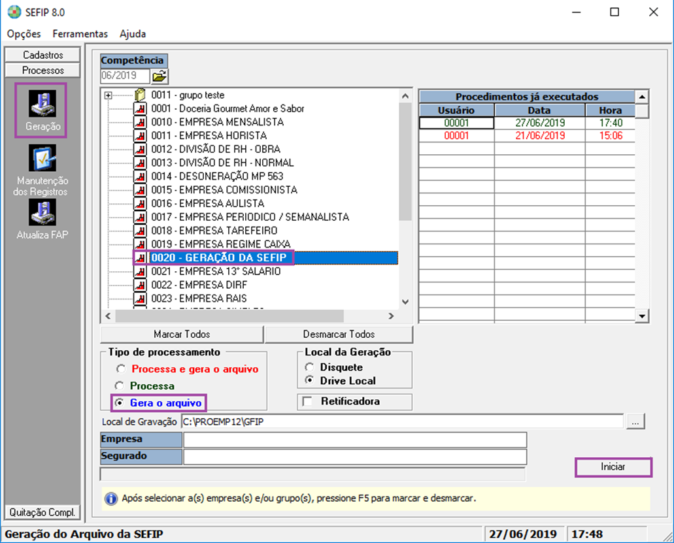Click the icon beside 0022 - EMPRESA DIRF

(141, 286)
